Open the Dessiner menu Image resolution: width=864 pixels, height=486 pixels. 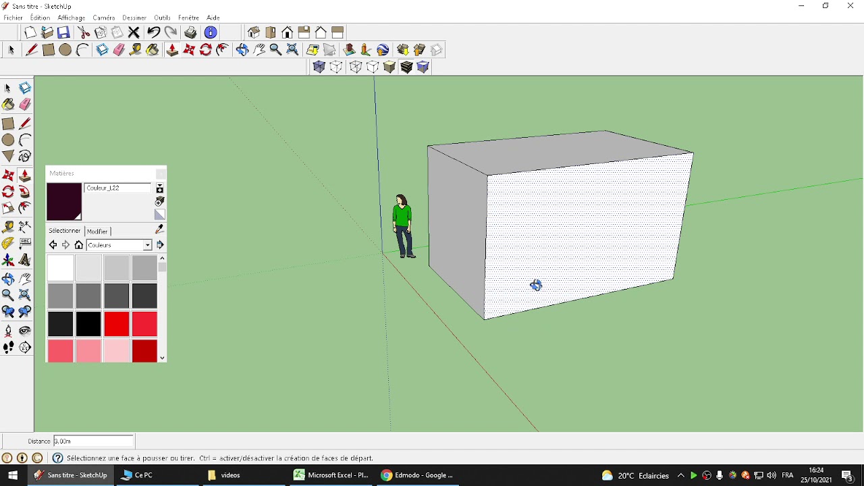(x=134, y=18)
